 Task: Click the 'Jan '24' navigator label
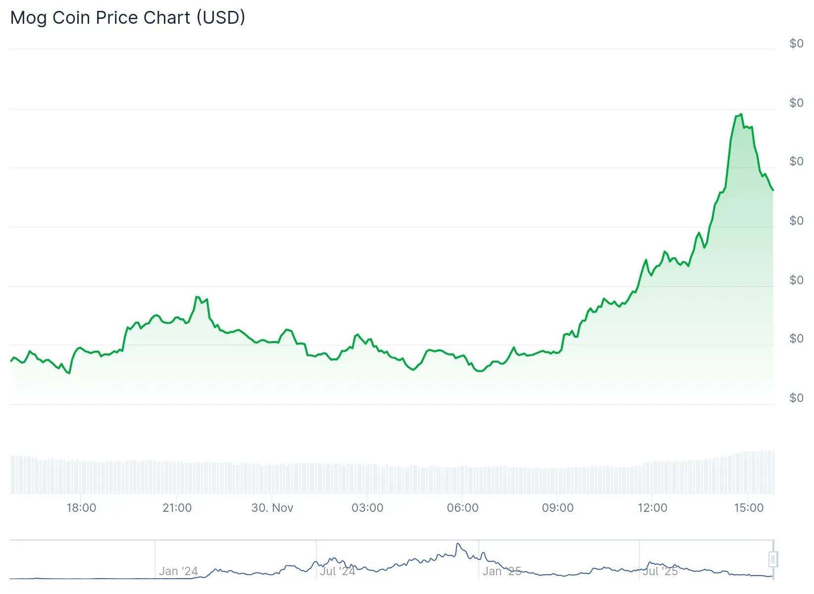tap(179, 571)
